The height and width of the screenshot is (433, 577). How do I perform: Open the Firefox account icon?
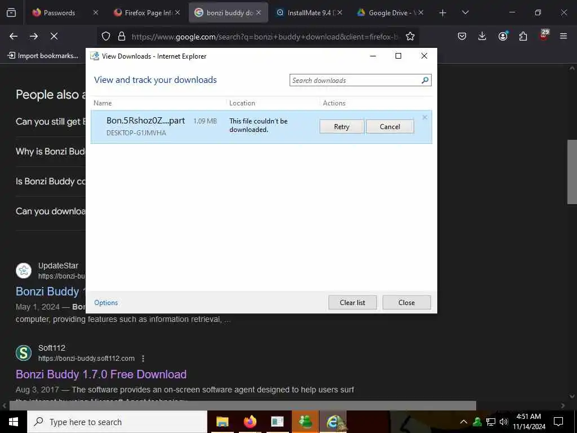503,36
